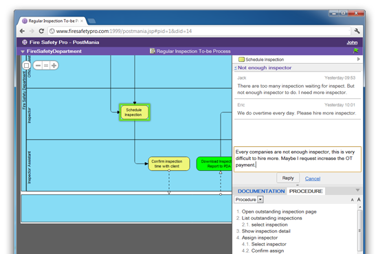Close the Regular Inspection browser tab
The height and width of the screenshot is (254, 378).
(82, 21)
